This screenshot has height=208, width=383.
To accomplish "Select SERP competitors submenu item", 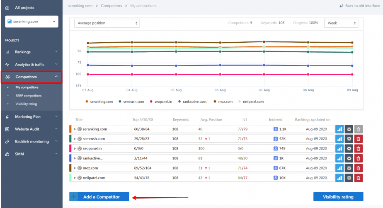I will (28, 96).
